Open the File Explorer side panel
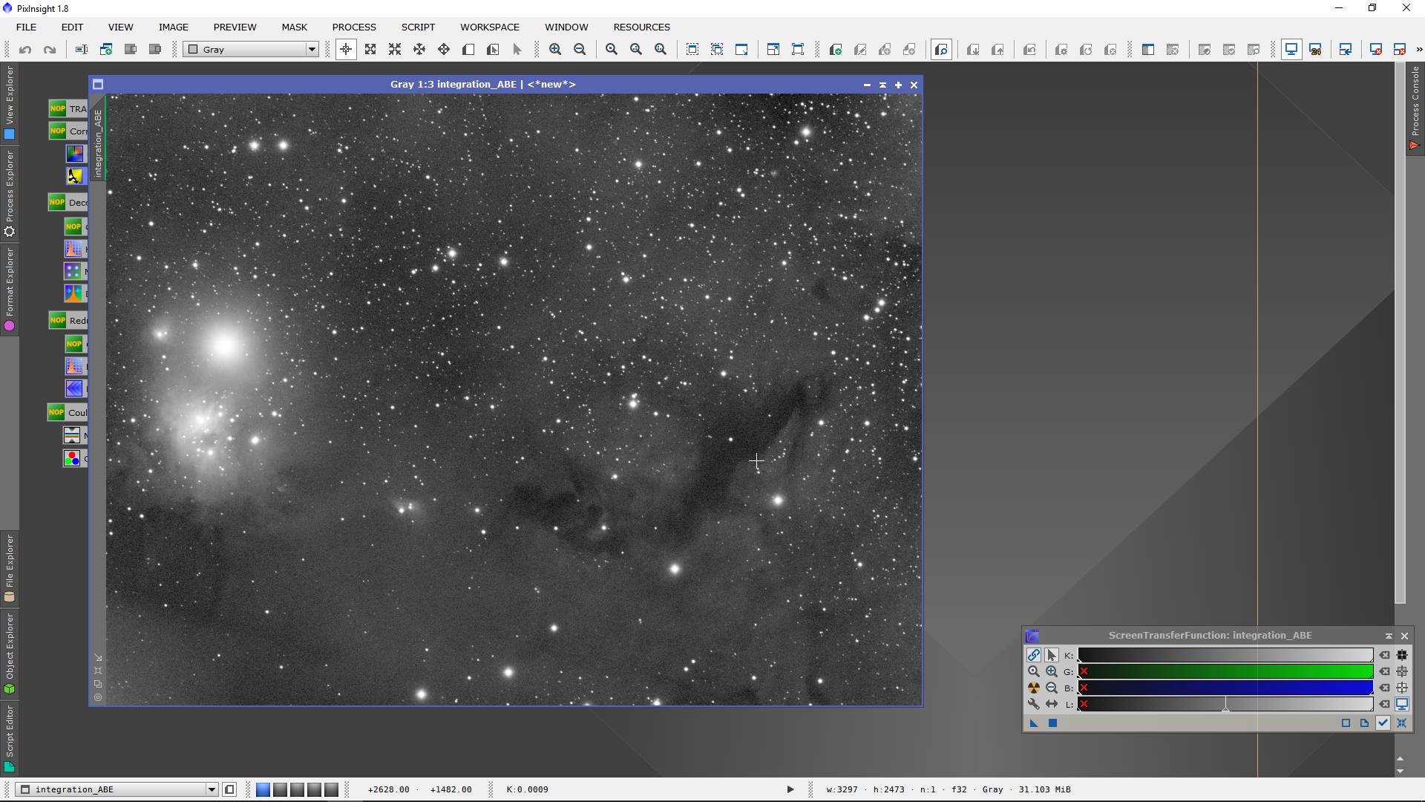Viewport: 1425px width, 802px height. tap(10, 568)
